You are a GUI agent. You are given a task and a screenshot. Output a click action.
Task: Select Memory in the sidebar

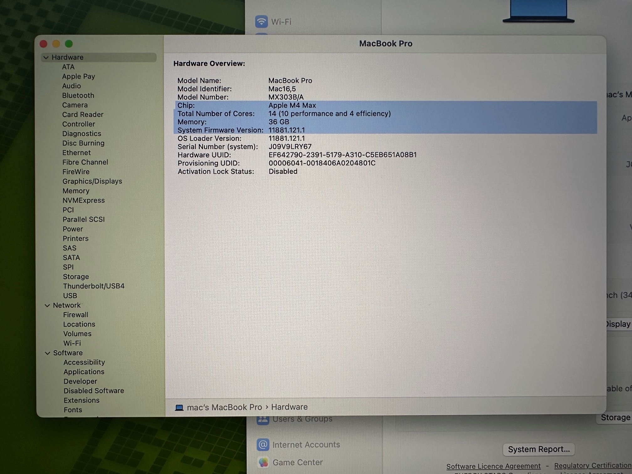(76, 191)
